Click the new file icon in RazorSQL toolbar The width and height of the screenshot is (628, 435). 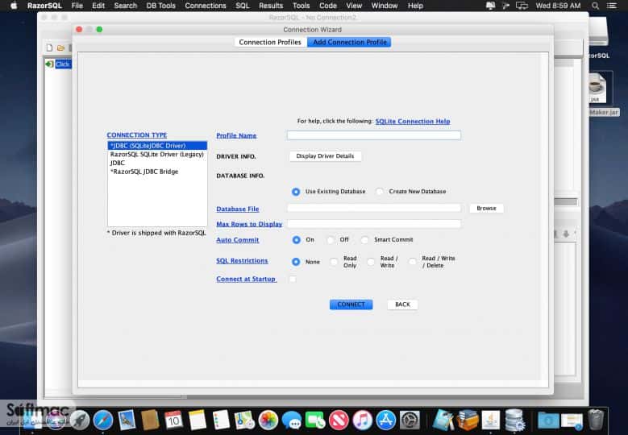tap(49, 48)
